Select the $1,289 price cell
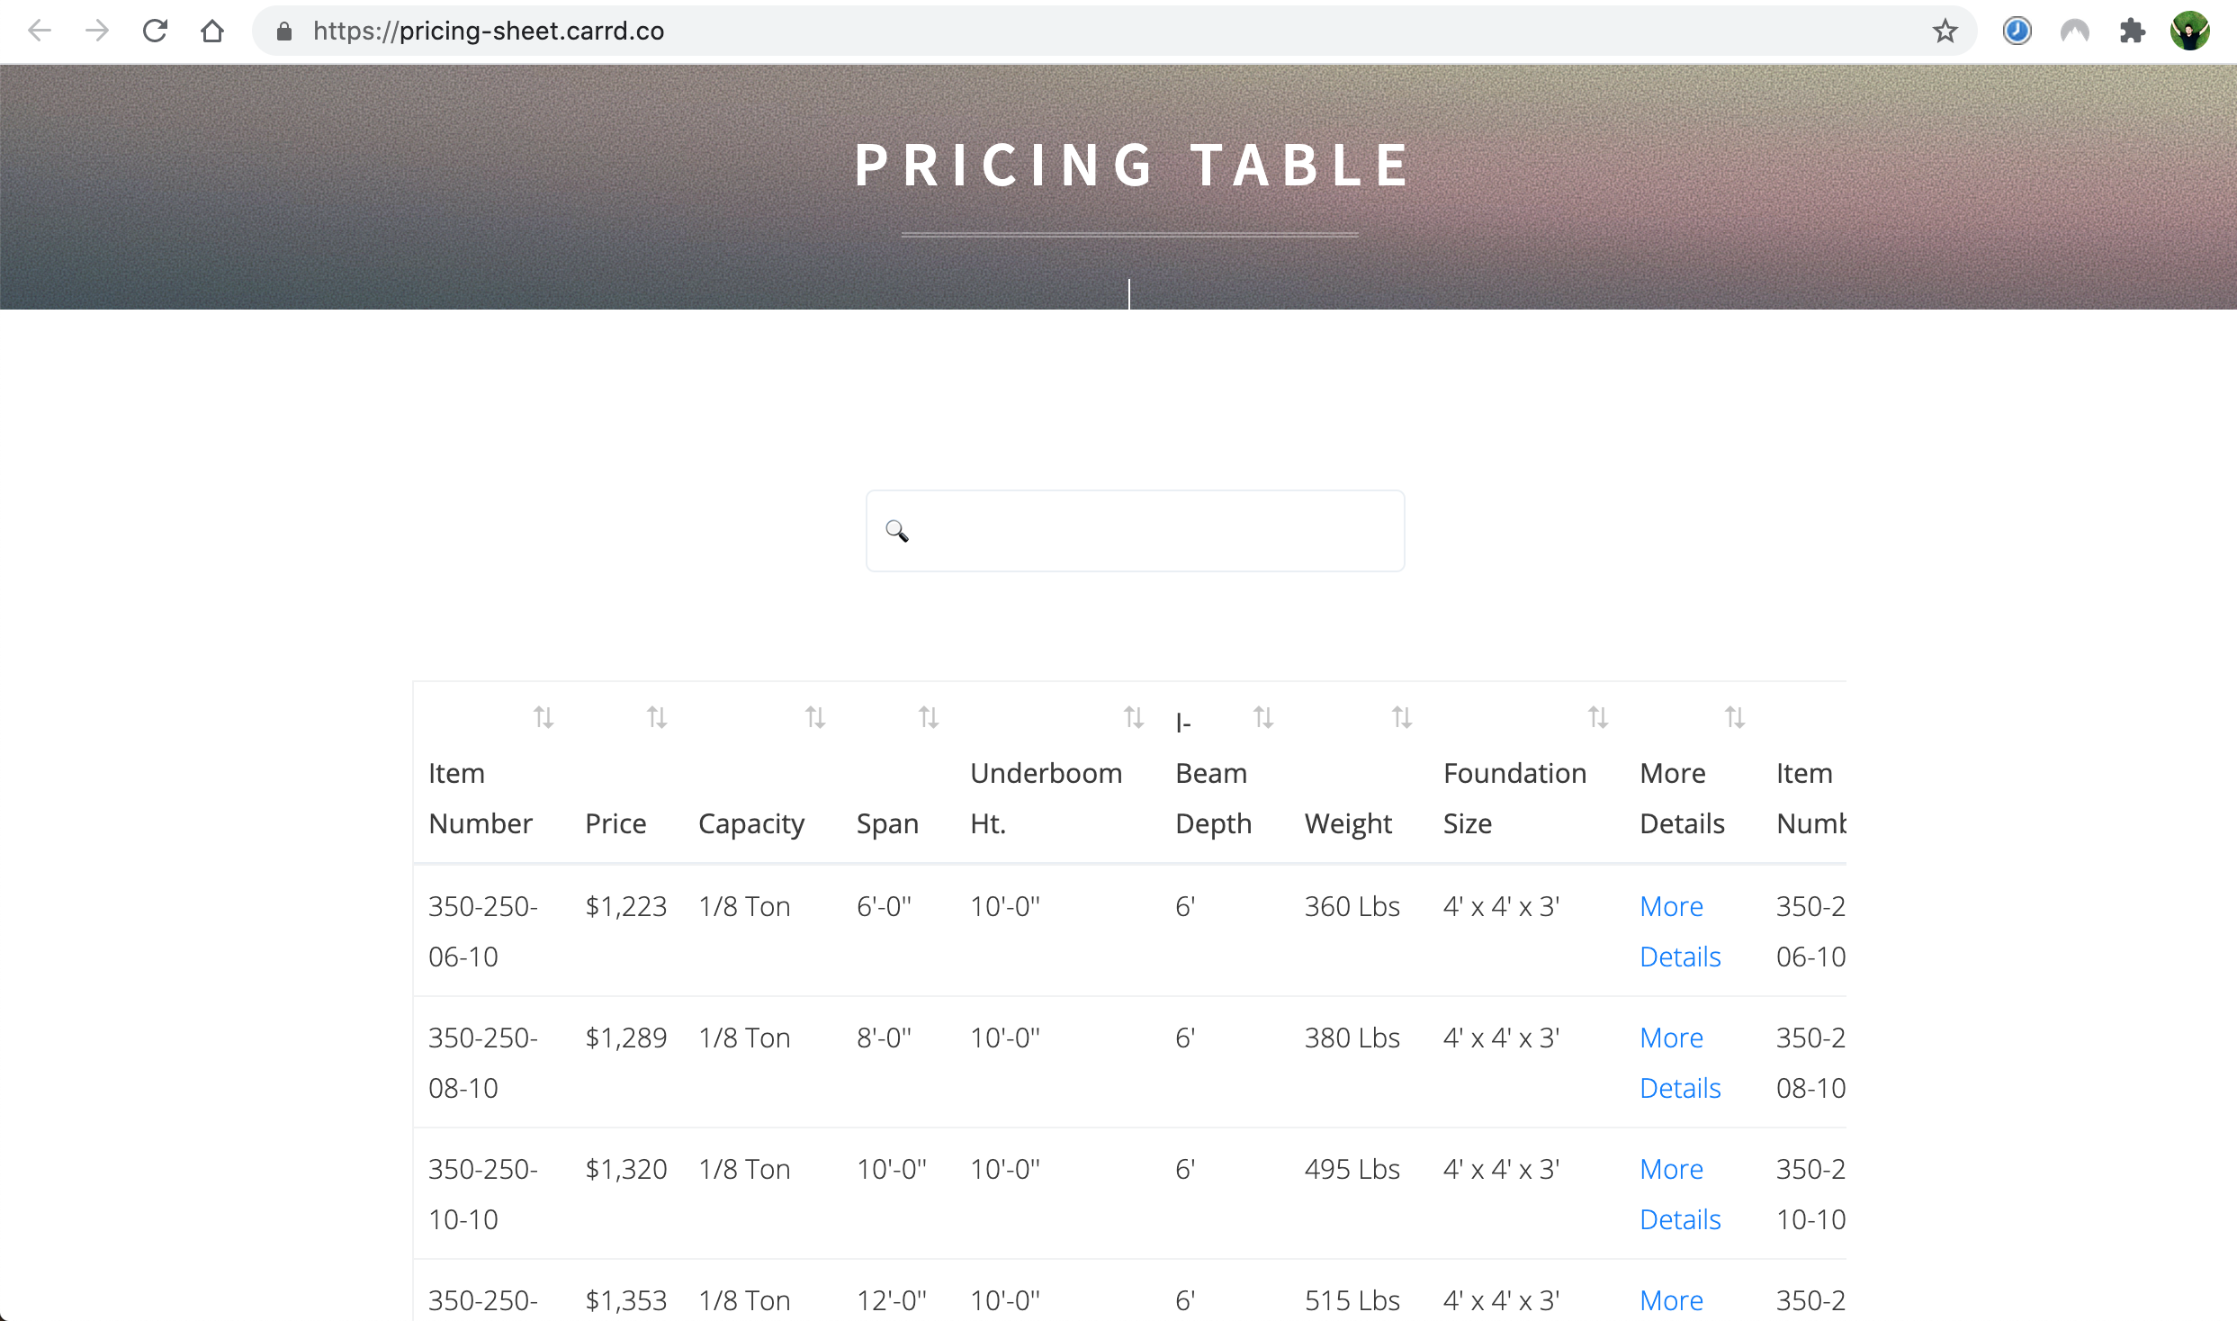The height and width of the screenshot is (1321, 2237). 626,1038
